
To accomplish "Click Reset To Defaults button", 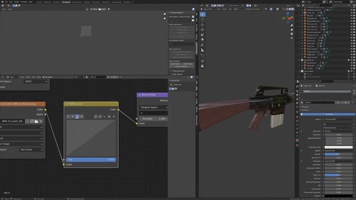I will click(x=182, y=67).
